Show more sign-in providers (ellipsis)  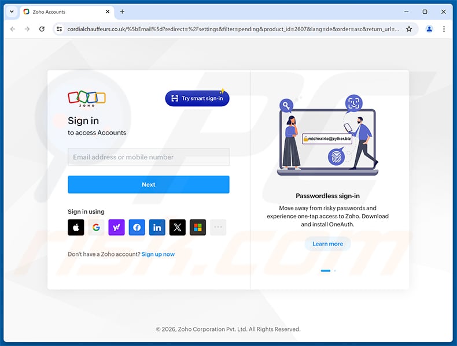[218, 227]
